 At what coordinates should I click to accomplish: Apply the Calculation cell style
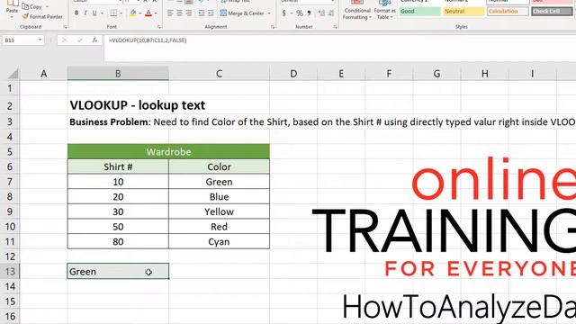click(508, 12)
